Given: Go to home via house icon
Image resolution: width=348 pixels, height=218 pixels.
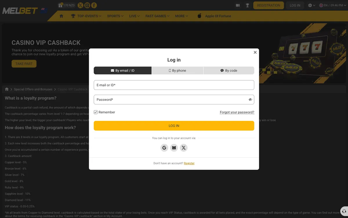Looking at the screenshot, I should (61, 16).
